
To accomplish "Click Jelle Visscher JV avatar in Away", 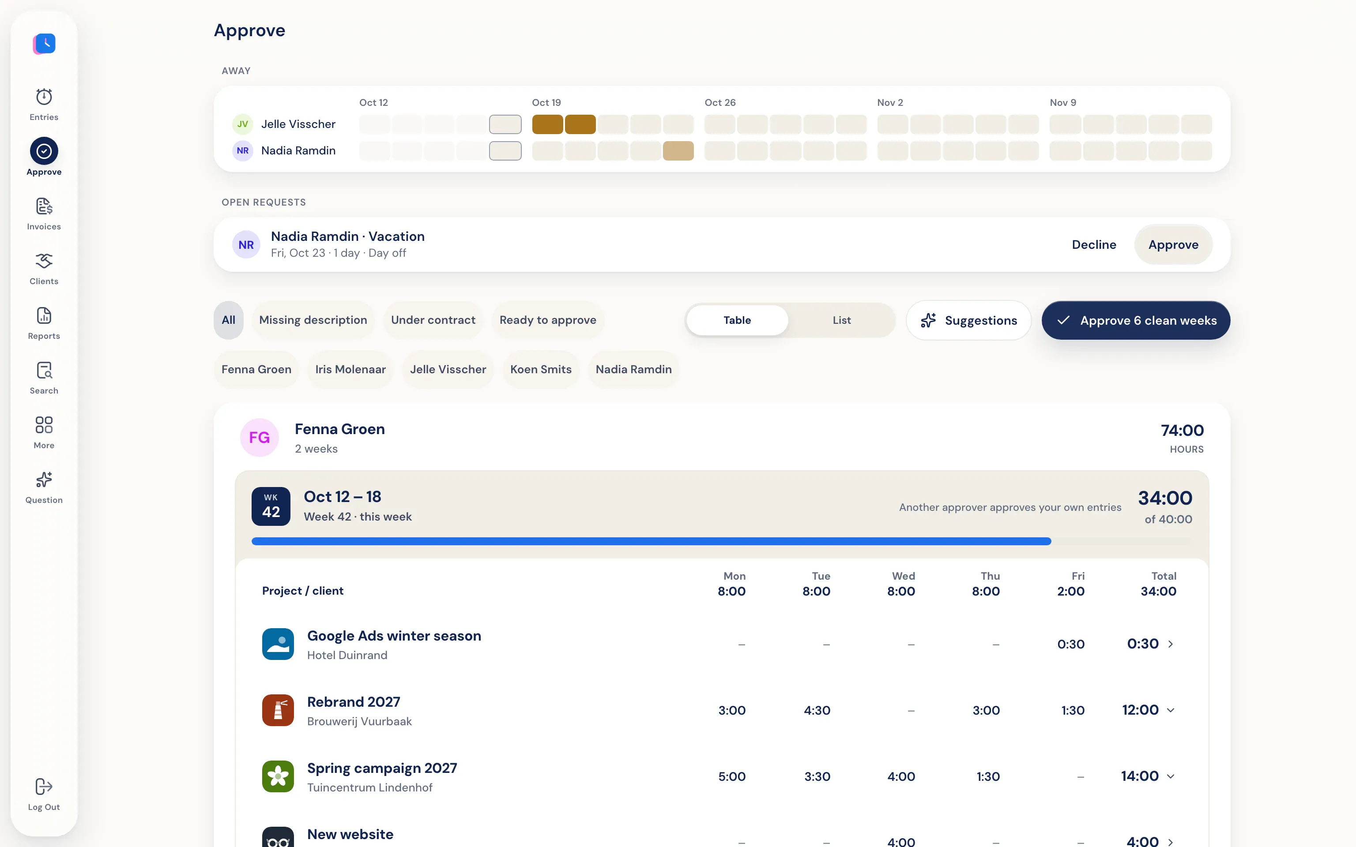I will coord(243,124).
